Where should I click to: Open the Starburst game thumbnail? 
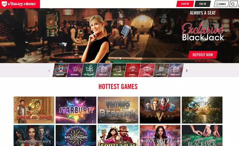tap(76, 110)
